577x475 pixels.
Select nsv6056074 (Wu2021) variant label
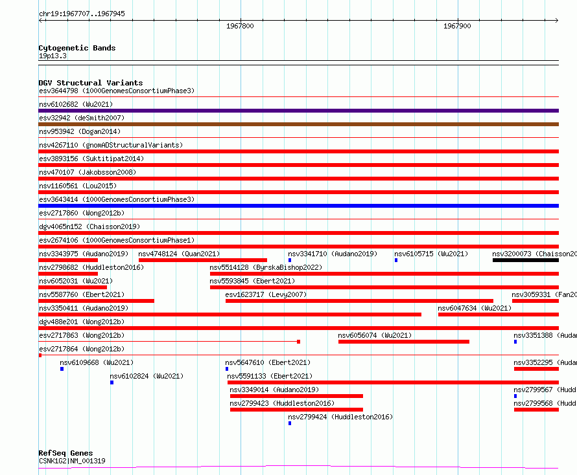click(x=375, y=335)
